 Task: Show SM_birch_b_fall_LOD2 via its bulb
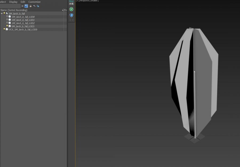point(7,23)
